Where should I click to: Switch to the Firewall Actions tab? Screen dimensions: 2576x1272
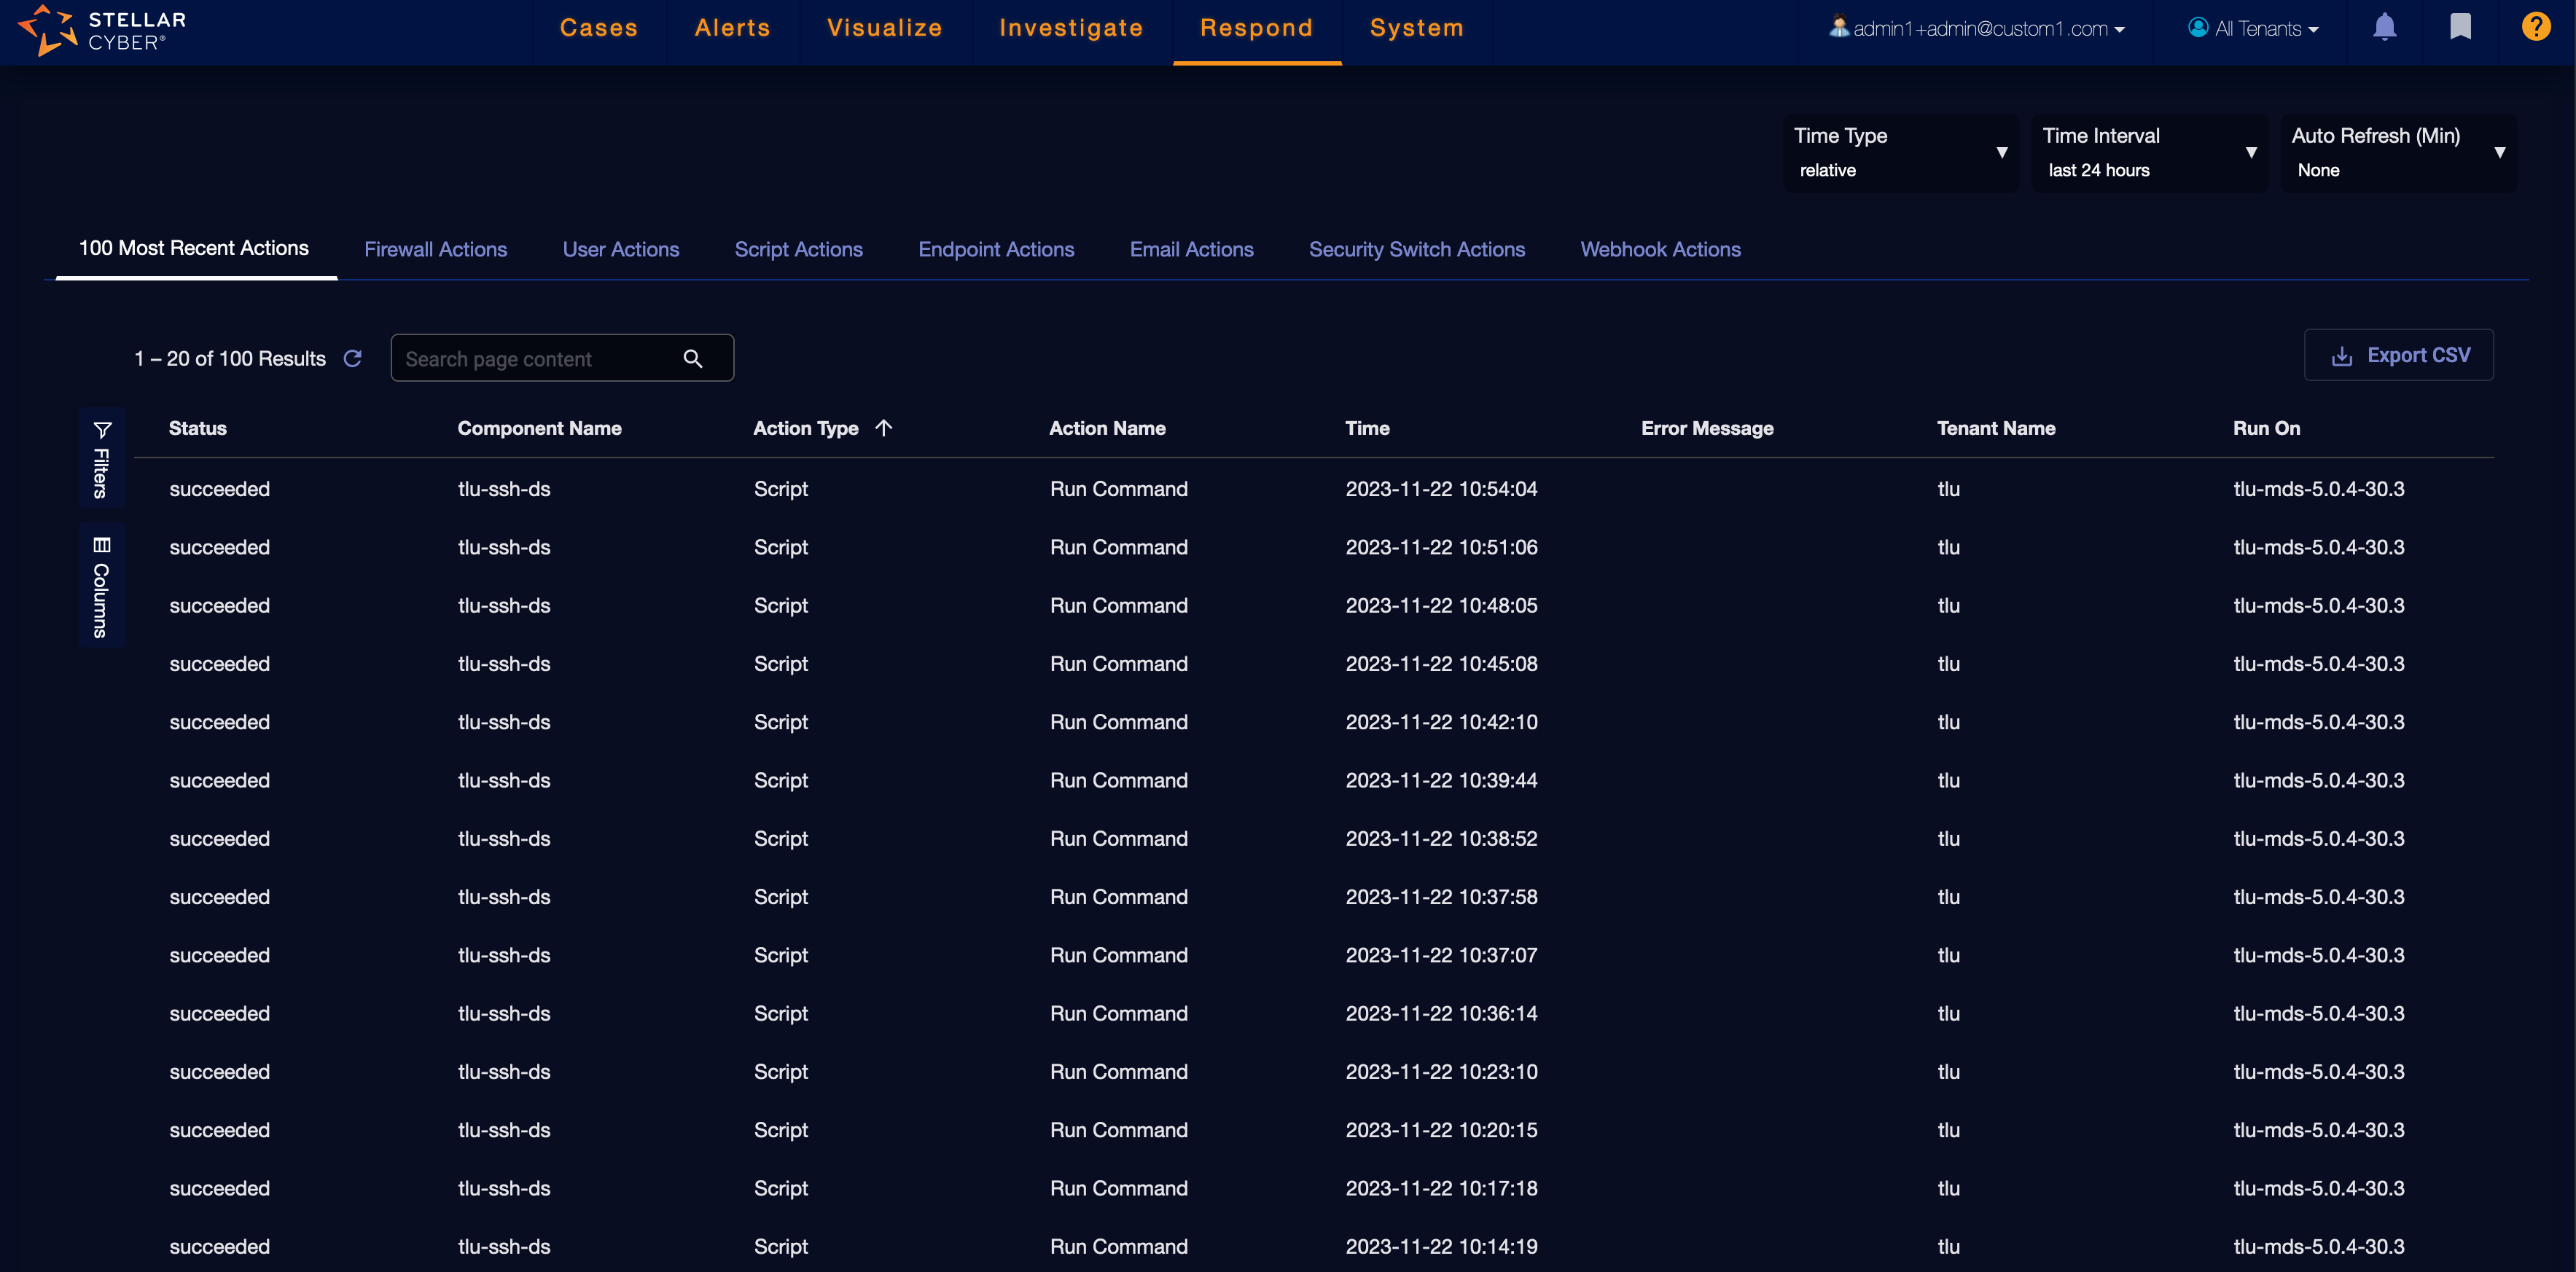[435, 250]
